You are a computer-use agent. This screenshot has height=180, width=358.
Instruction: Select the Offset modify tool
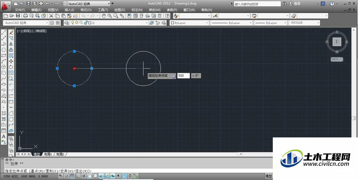[11, 49]
